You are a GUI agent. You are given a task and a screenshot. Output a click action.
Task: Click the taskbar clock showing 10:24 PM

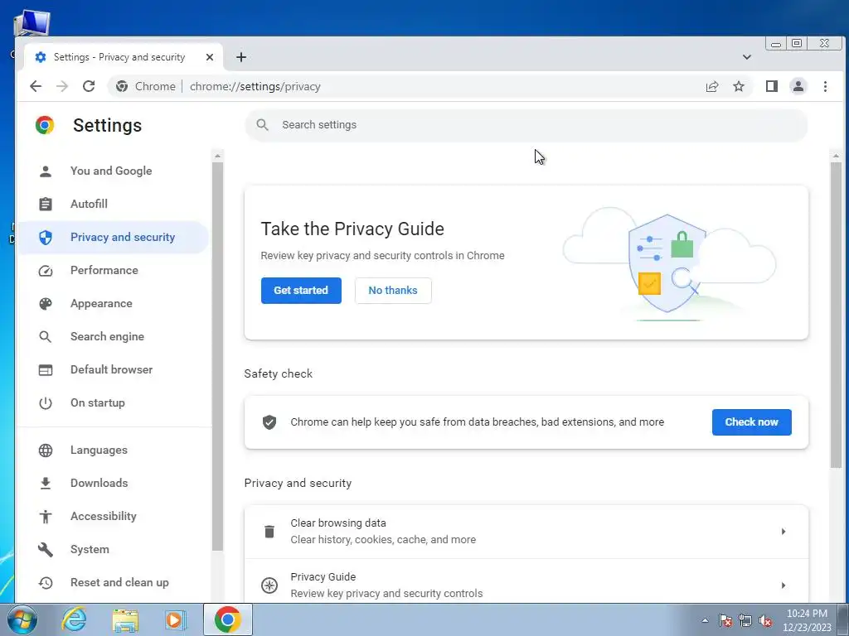[807, 620]
